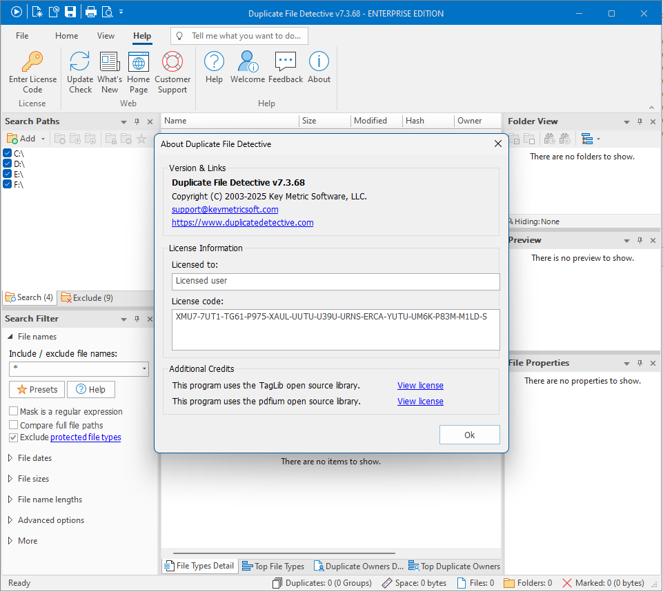Open Folder View tree layout dropdown arrow

click(598, 139)
